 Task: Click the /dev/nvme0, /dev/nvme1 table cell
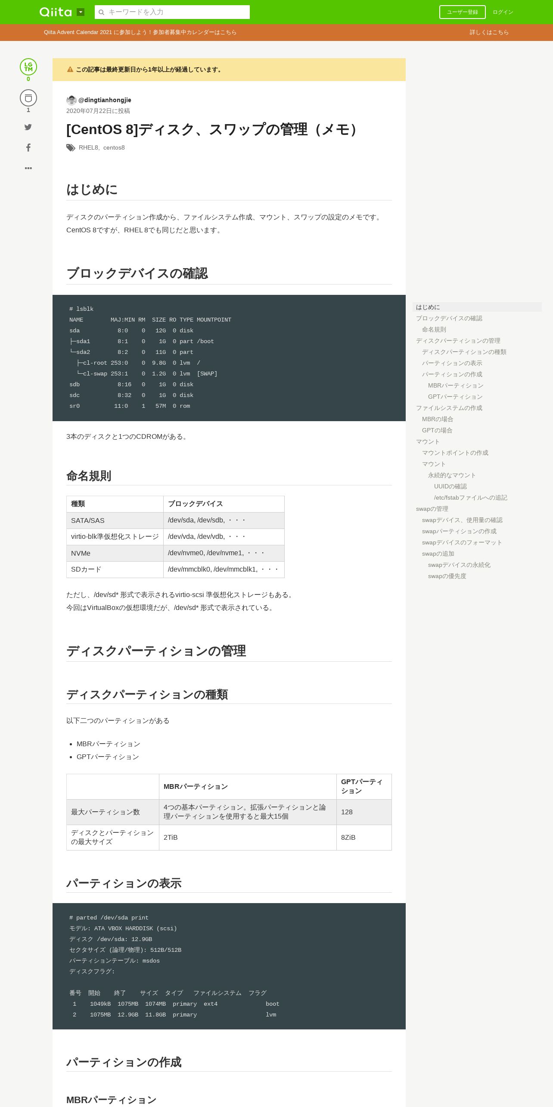click(x=224, y=553)
